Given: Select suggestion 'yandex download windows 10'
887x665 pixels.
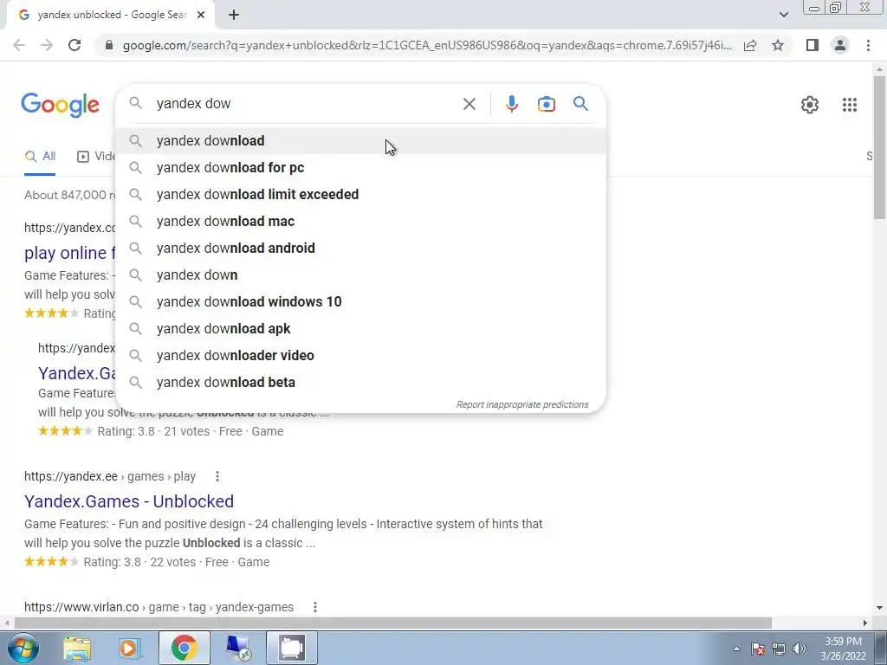Looking at the screenshot, I should [361, 302].
